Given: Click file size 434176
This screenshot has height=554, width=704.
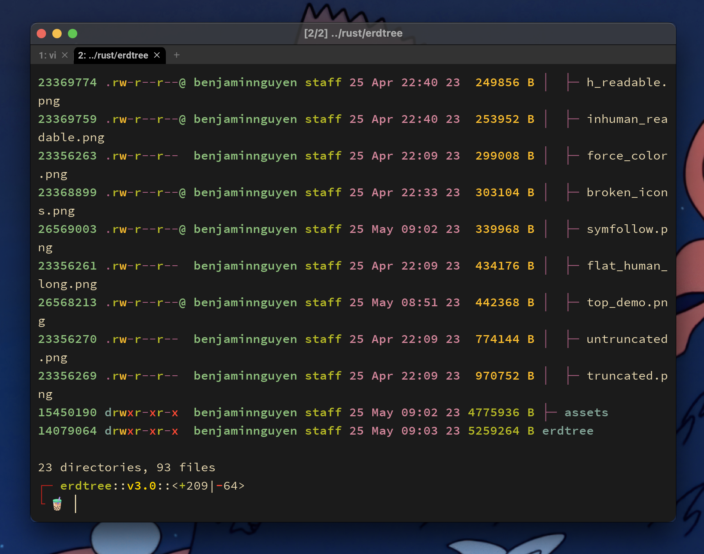Looking at the screenshot, I should [497, 266].
